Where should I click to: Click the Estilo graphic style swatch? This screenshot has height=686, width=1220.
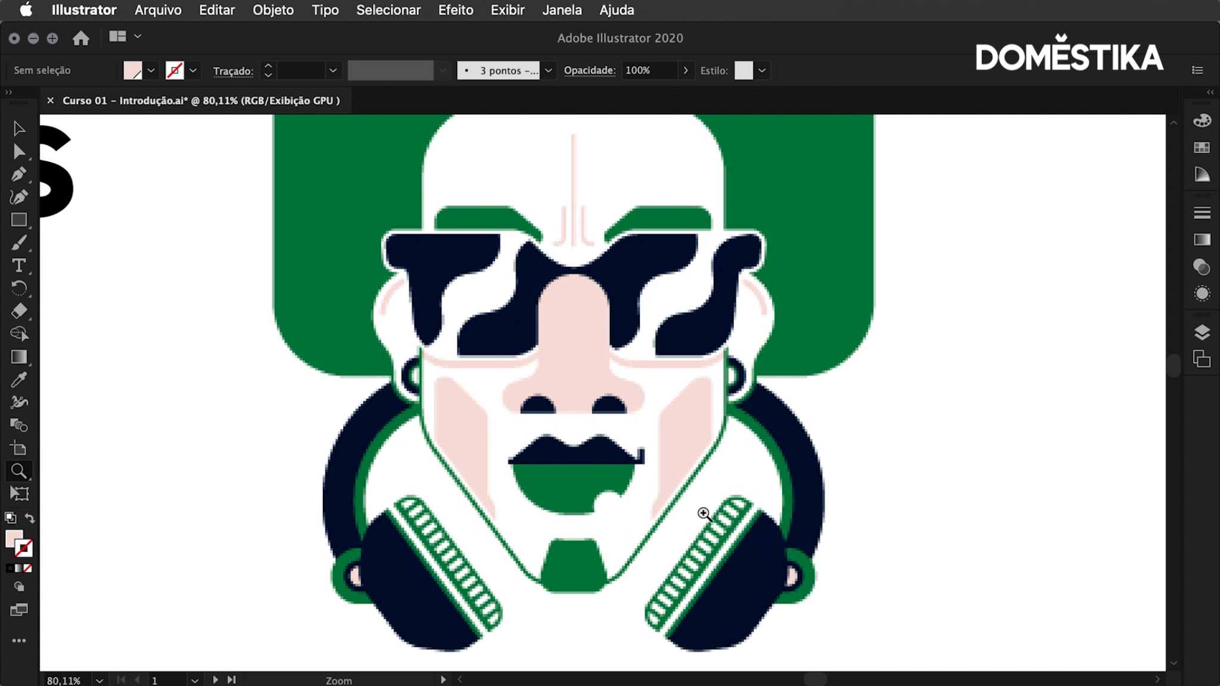pos(743,70)
